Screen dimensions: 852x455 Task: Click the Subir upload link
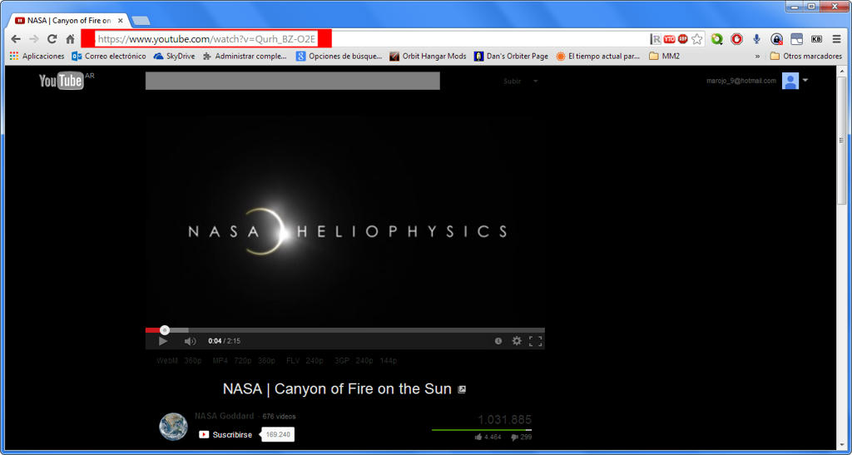coord(512,81)
